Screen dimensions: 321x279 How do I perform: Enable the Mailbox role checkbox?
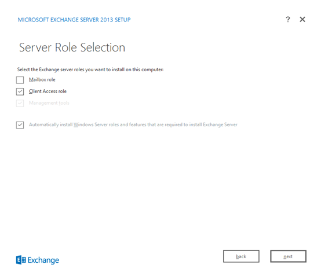point(20,80)
